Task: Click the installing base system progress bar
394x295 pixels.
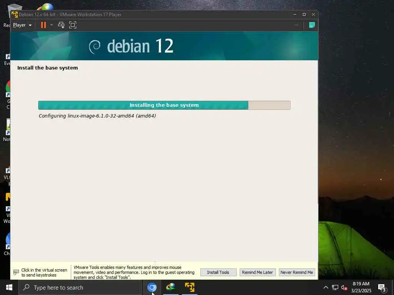Action: 164,105
